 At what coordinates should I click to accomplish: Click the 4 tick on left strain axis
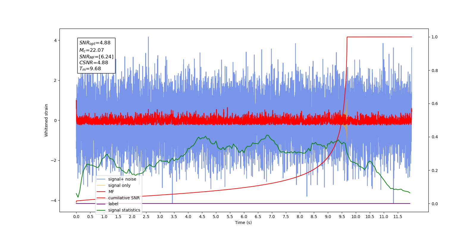coord(56,40)
